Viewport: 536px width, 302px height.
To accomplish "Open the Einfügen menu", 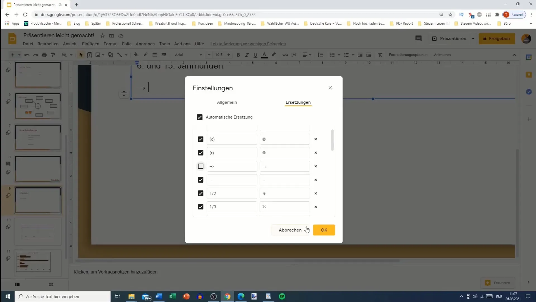I will (x=90, y=44).
